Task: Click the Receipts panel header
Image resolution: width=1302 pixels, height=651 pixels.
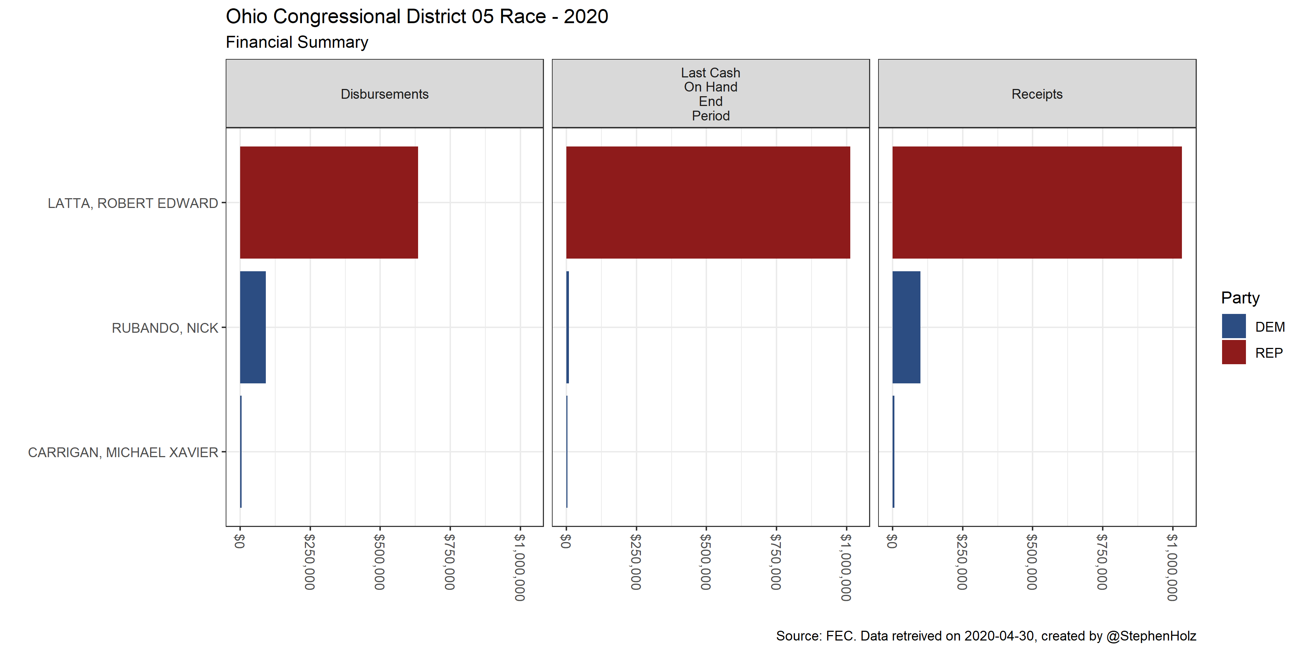Action: pyautogui.click(x=1037, y=94)
